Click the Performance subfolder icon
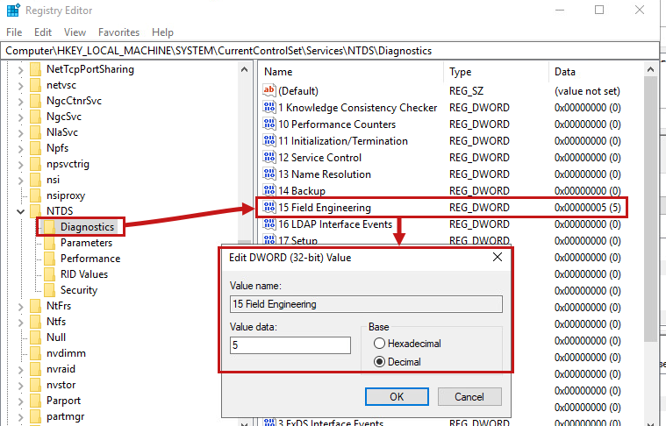 [x=50, y=259]
